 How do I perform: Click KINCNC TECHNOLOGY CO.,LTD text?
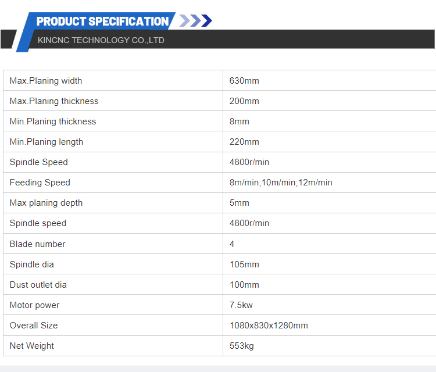101,40
